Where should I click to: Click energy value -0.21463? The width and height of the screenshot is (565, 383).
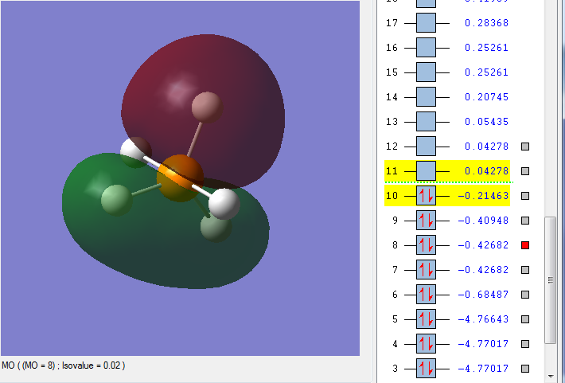[x=483, y=196]
